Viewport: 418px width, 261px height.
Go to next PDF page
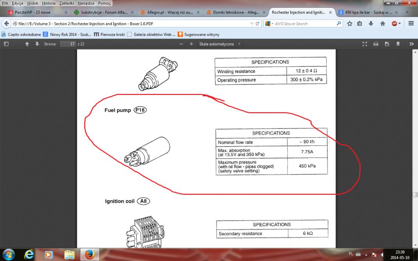point(37,44)
